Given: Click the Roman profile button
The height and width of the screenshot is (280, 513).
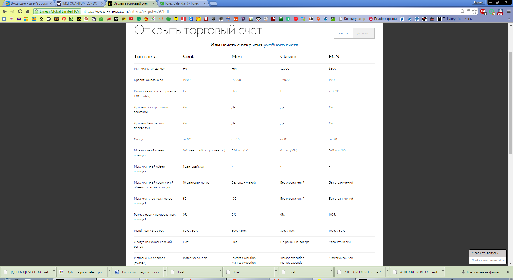Looking at the screenshot, I should click(478, 2).
